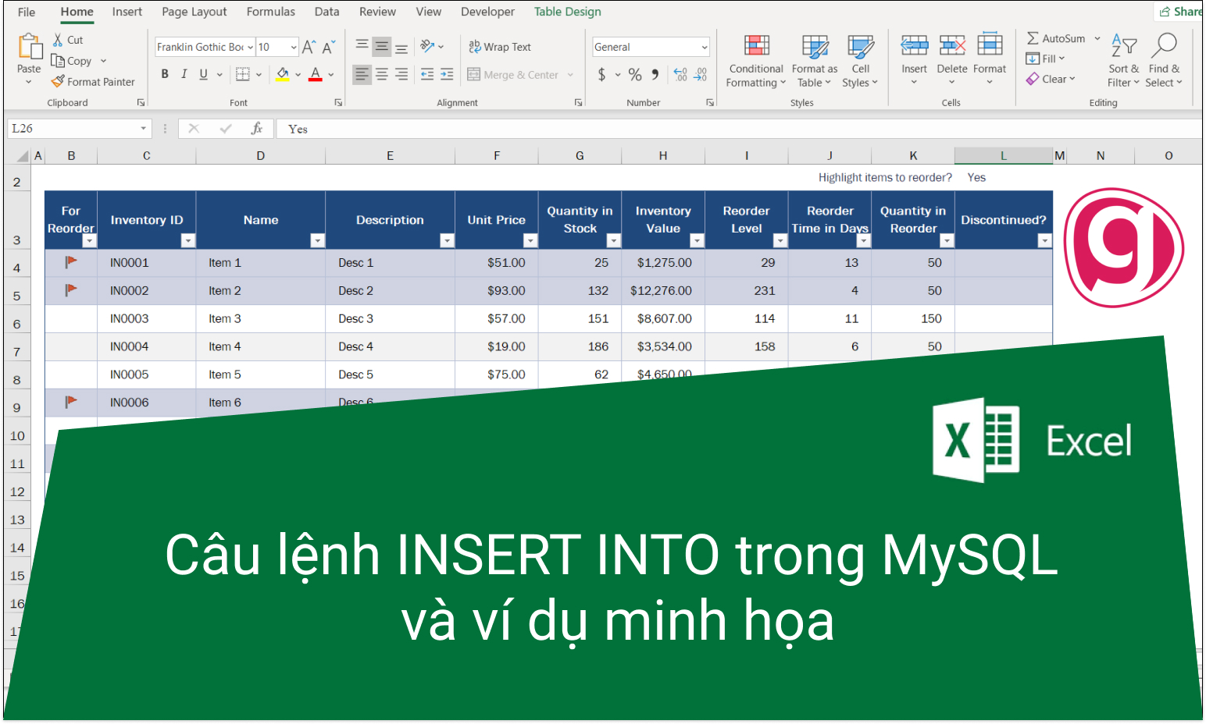Apply Percent Style number formatting
This screenshot has height=724, width=1206.
[635, 74]
